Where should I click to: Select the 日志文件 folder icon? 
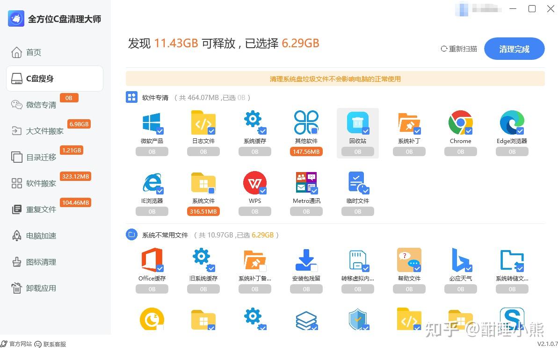pos(203,123)
